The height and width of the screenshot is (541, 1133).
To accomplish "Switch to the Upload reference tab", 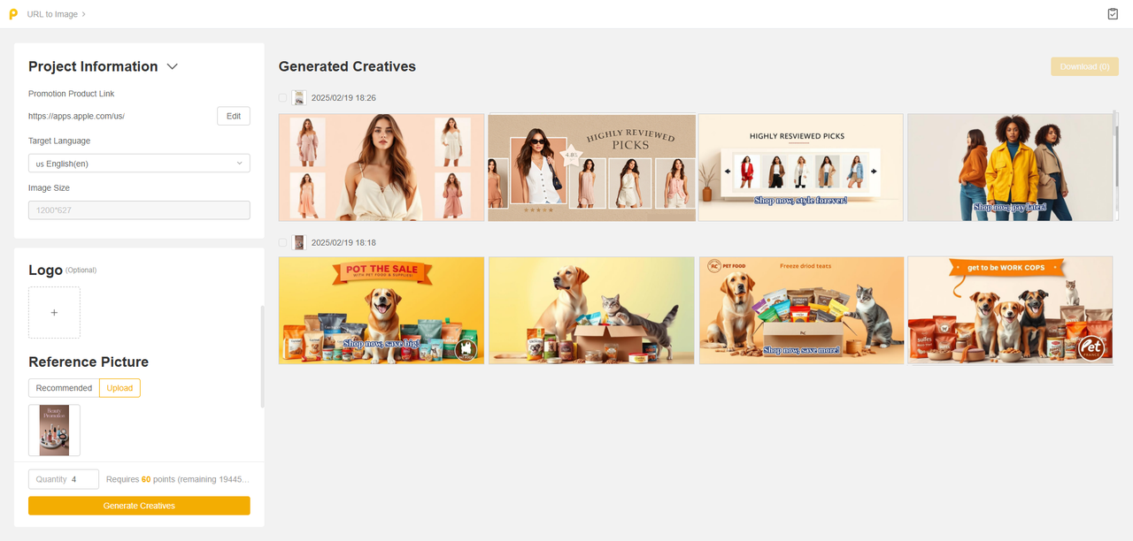I will tap(119, 388).
